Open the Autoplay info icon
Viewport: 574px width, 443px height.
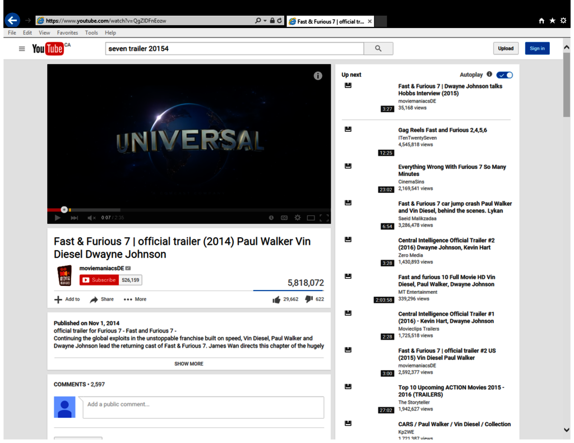(489, 75)
